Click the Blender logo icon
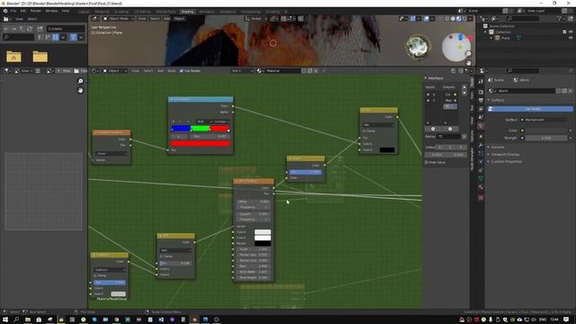 (x=5, y=11)
